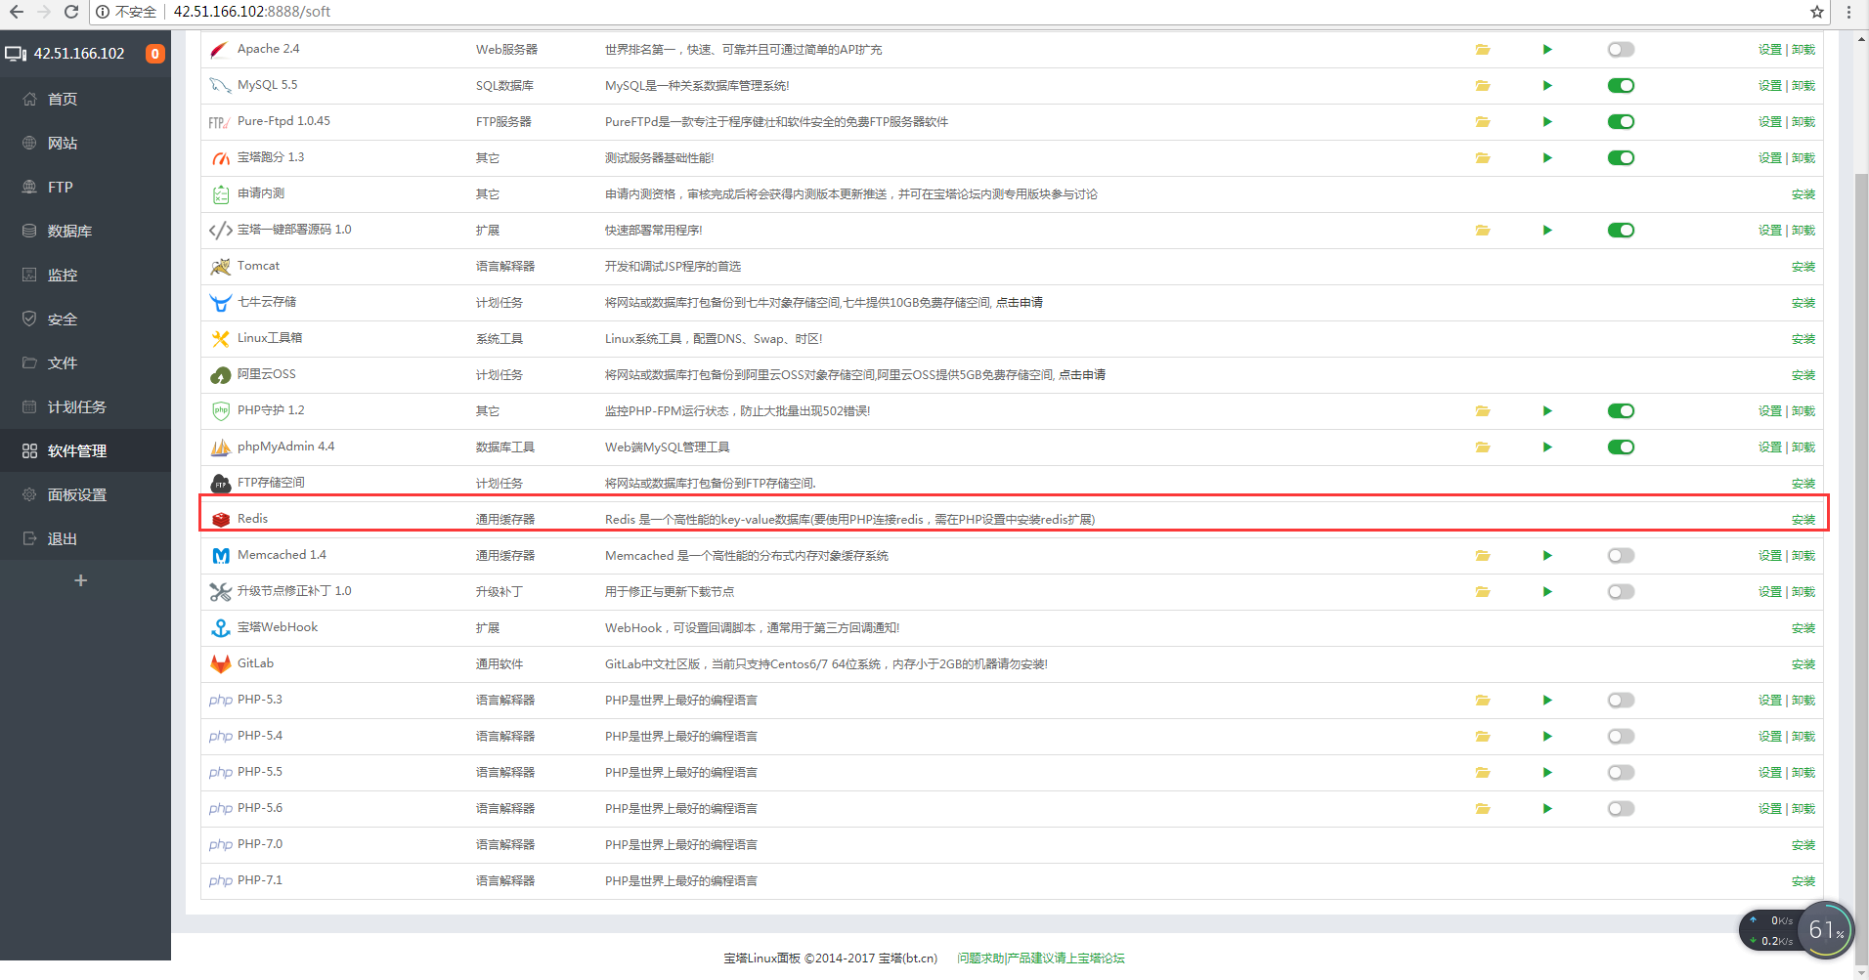
Task: Enable the PHP-5.6 switch
Action: pos(1621,809)
